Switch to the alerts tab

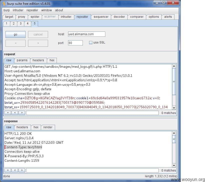168,17
